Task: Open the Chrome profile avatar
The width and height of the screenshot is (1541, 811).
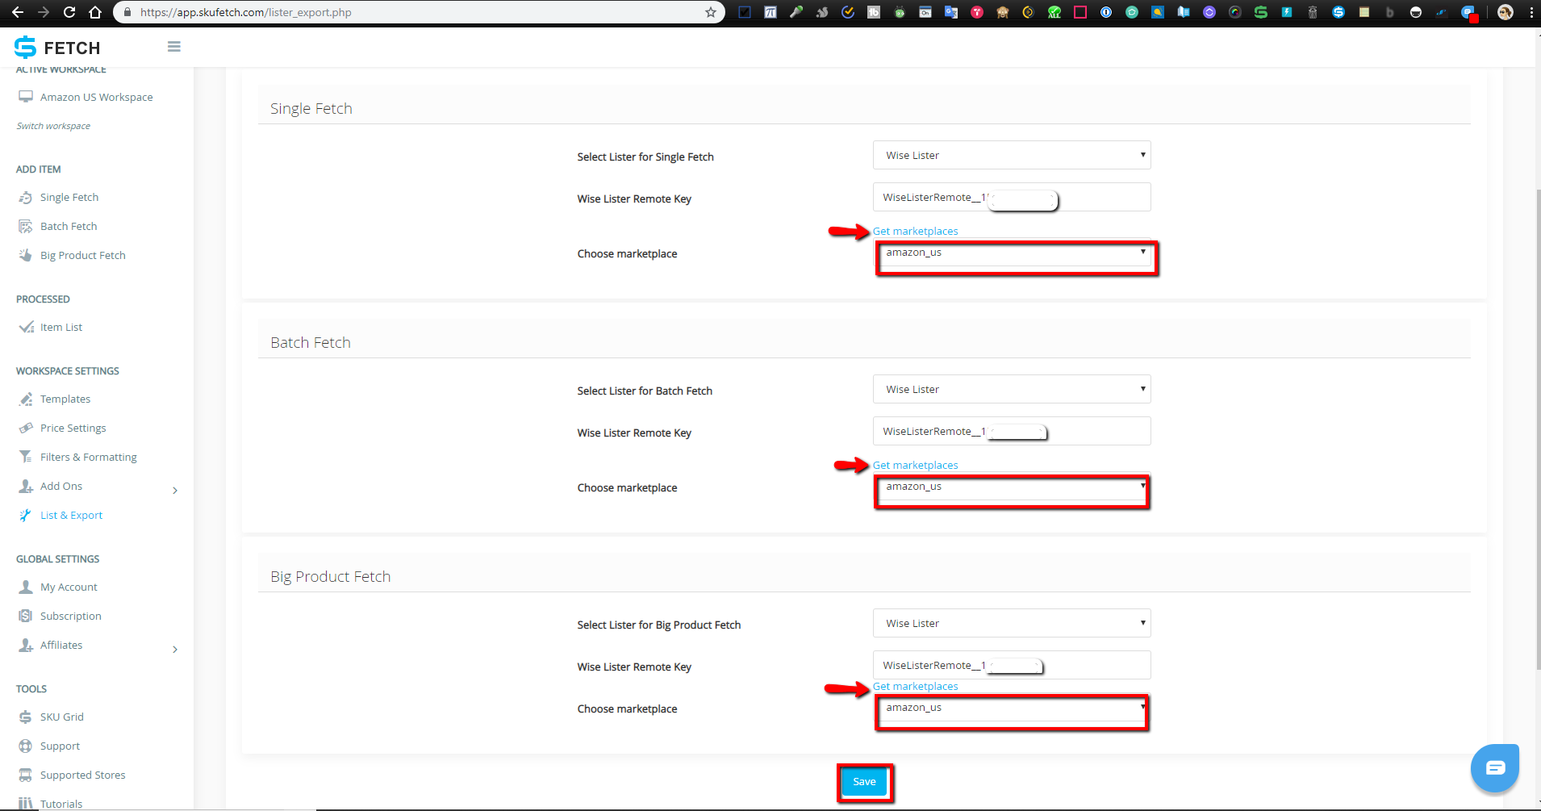Action: [1506, 12]
